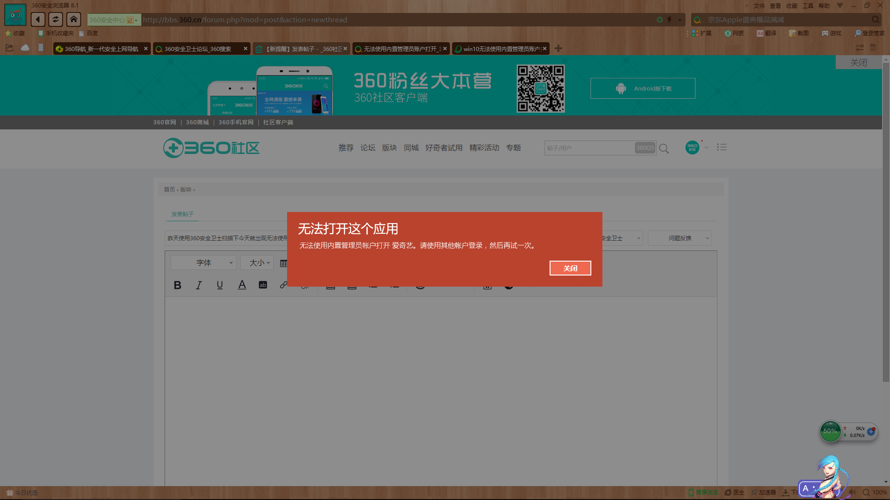
Task: Expand the 字体 font dropdown
Action: pos(204,263)
